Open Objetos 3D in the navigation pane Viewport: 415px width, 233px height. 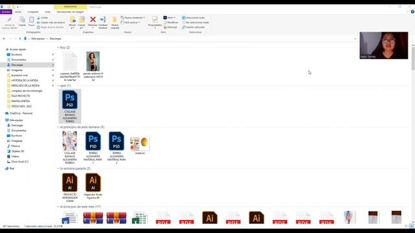pos(16,151)
